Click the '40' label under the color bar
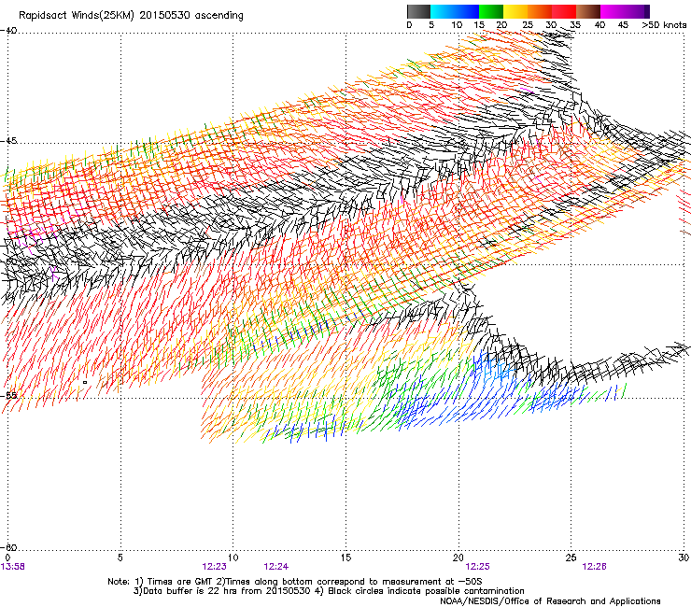The width and height of the screenshot is (691, 607). tap(599, 25)
